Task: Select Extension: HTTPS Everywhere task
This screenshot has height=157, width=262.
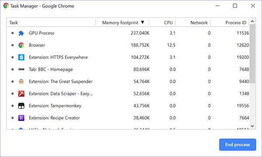Action: pos(128,57)
